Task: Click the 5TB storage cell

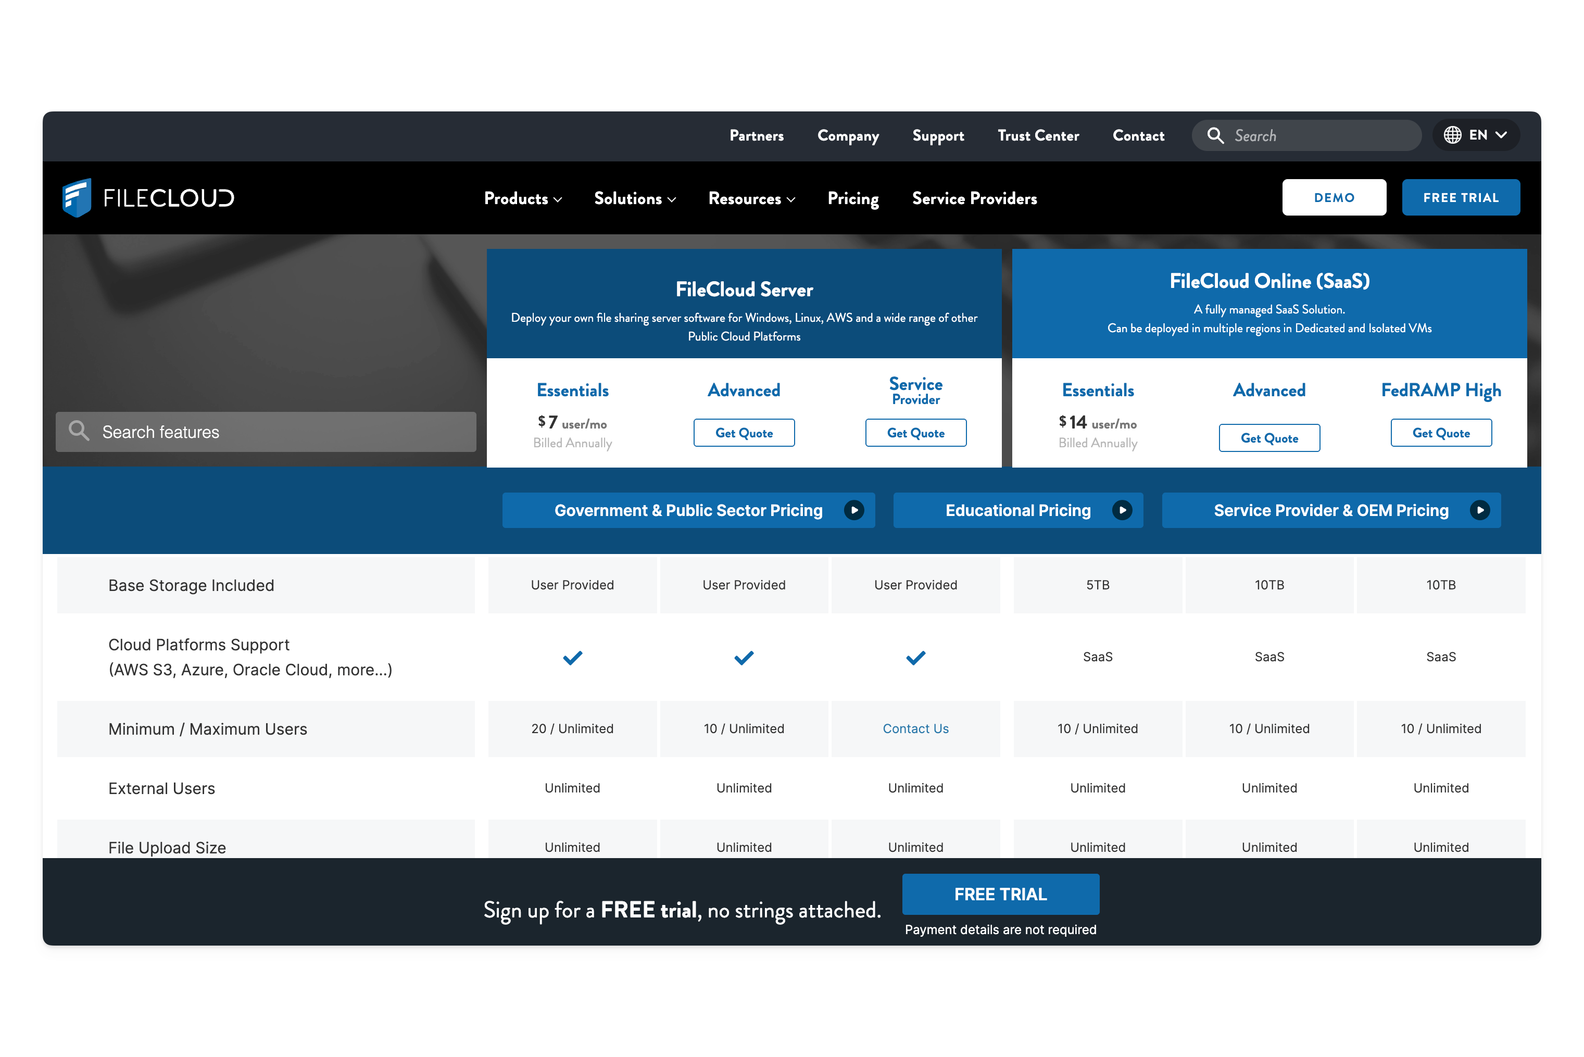Action: pos(1097,584)
